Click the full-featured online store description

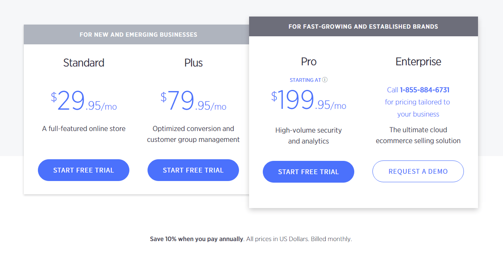click(84, 129)
